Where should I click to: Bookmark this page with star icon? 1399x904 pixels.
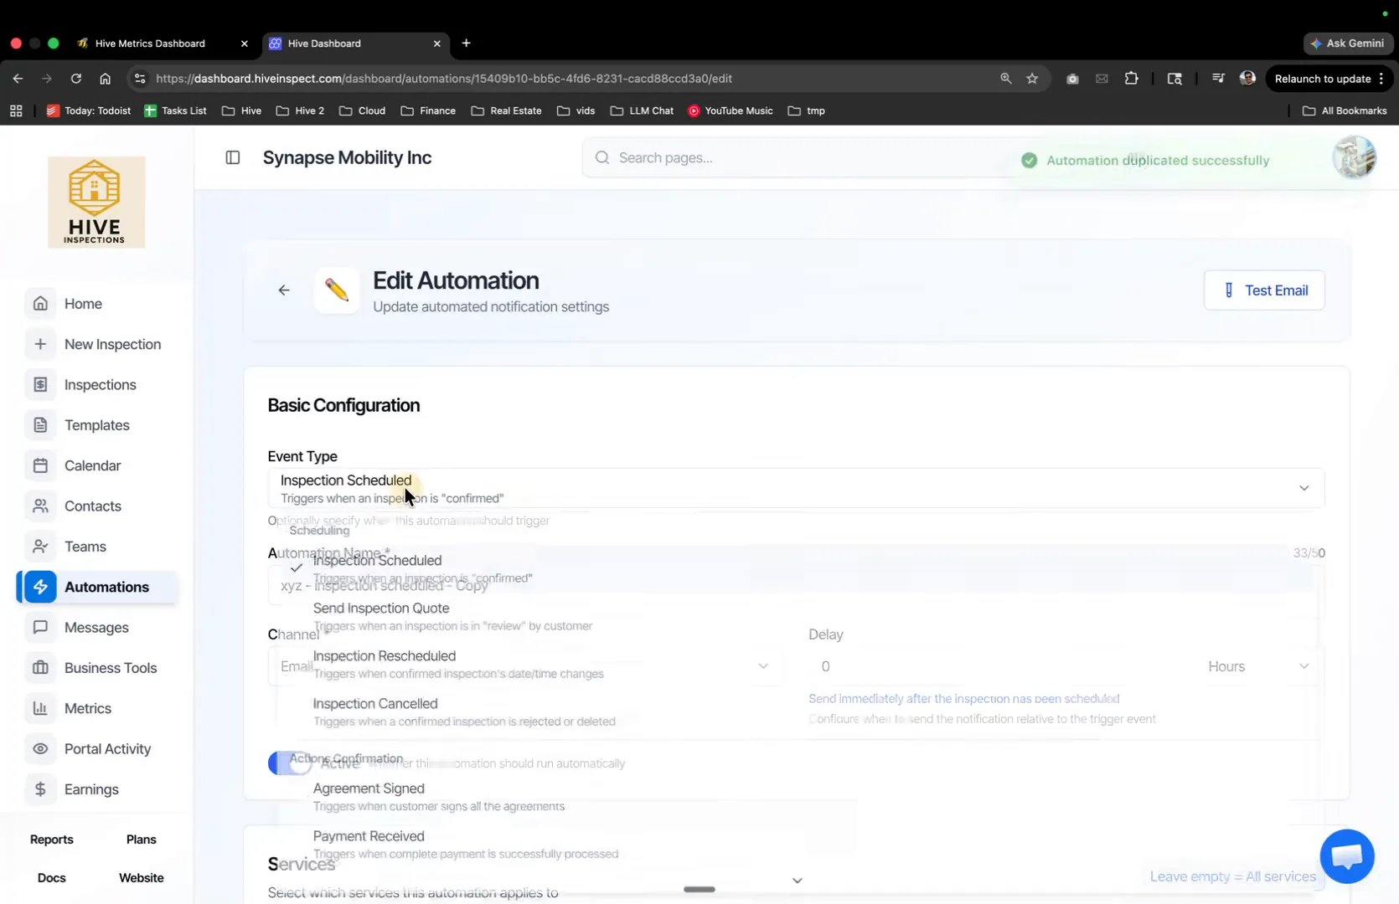1032,79
